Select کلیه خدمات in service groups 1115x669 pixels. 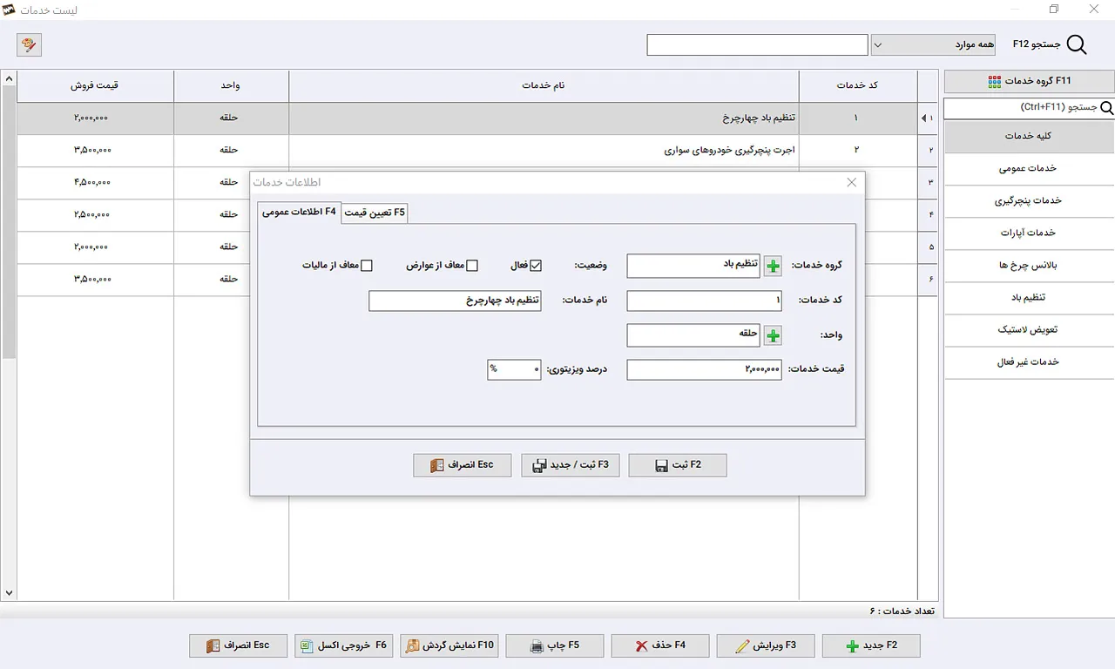[x=1030, y=136]
